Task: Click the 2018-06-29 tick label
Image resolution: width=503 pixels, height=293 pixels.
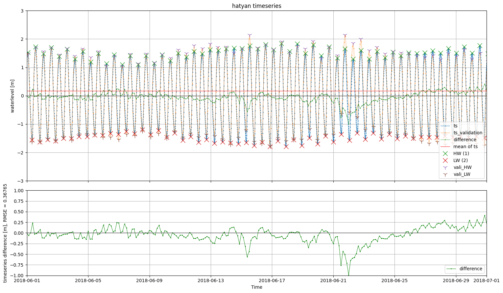Action: tap(456, 280)
